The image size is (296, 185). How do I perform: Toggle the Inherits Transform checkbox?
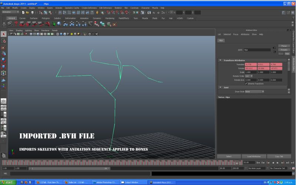coord(246,83)
